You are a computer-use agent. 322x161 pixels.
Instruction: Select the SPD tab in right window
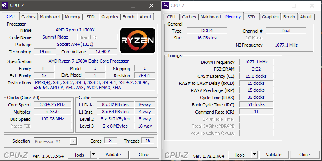click(251, 17)
